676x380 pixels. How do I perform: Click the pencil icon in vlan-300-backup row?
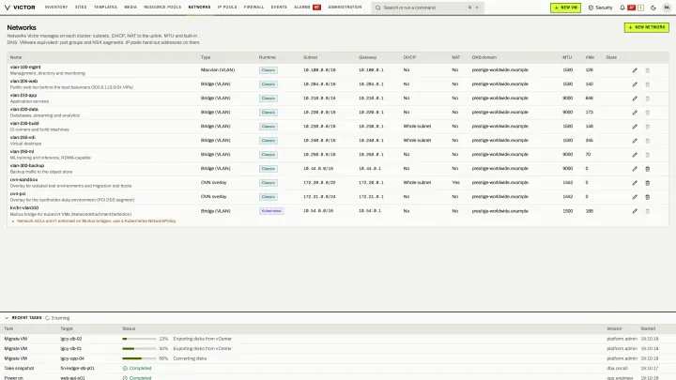point(635,169)
